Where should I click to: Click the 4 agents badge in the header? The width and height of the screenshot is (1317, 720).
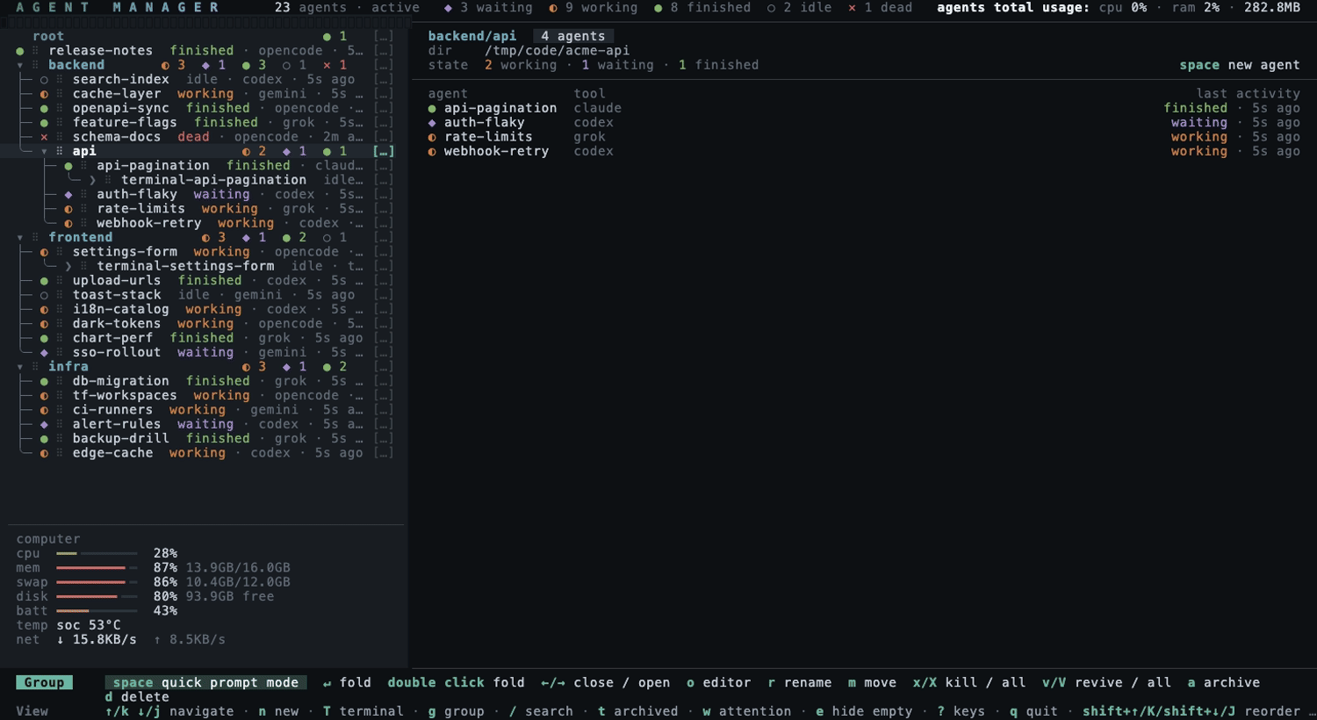[x=573, y=36]
